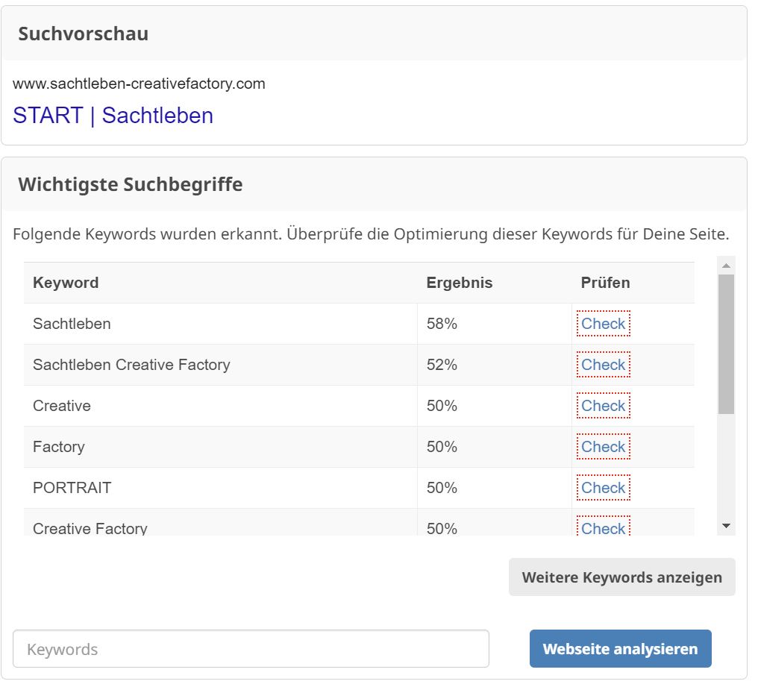Image resolution: width=758 pixels, height=690 pixels.
Task: Click Check link in the Factory row
Action: (x=603, y=447)
